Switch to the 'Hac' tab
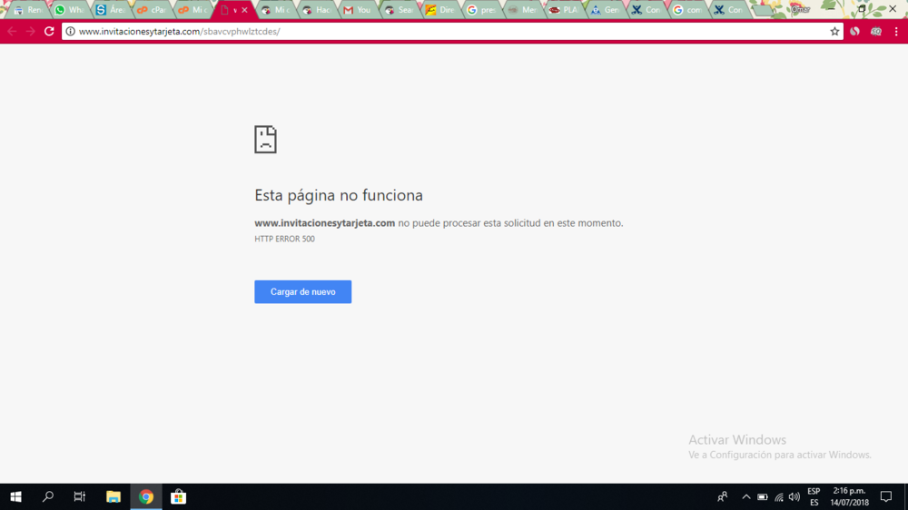 [x=316, y=10]
